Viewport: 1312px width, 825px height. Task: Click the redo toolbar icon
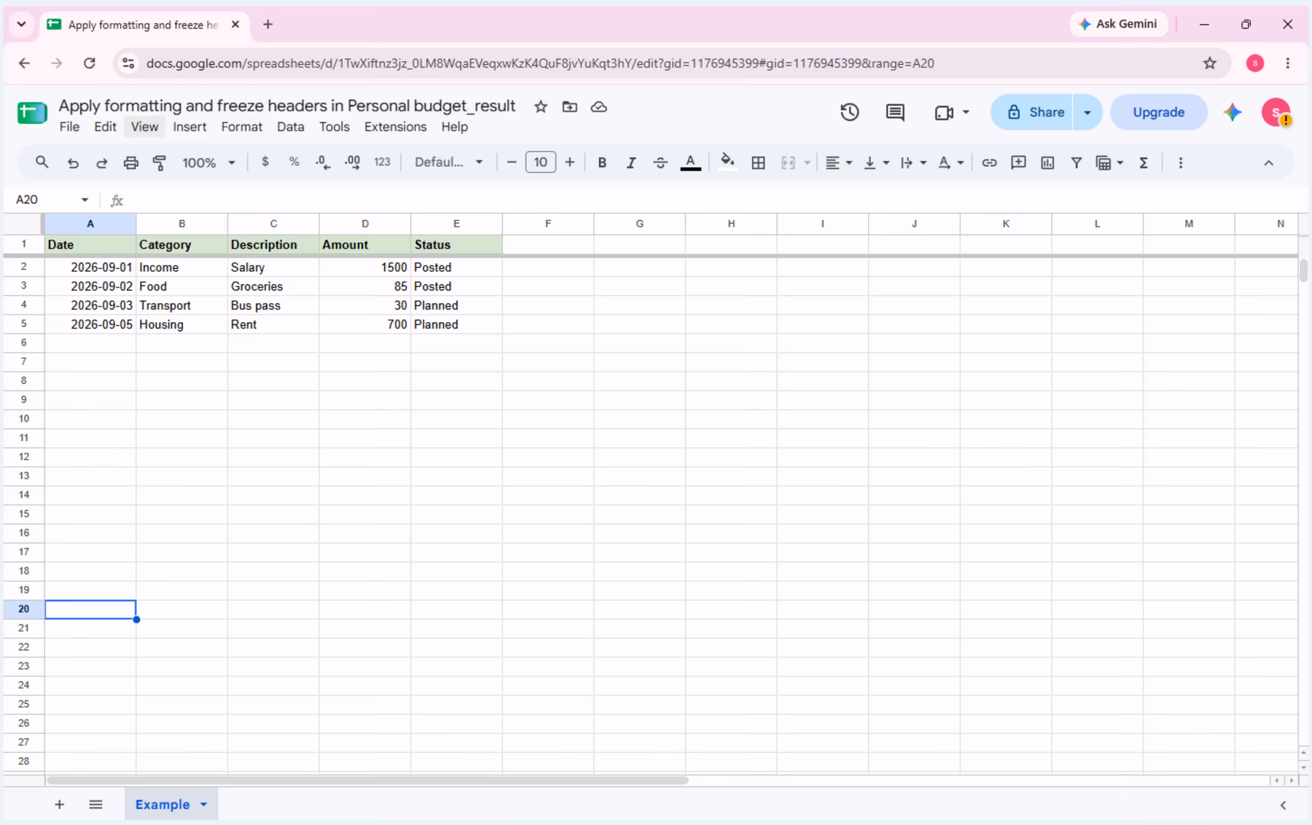pyautogui.click(x=102, y=163)
